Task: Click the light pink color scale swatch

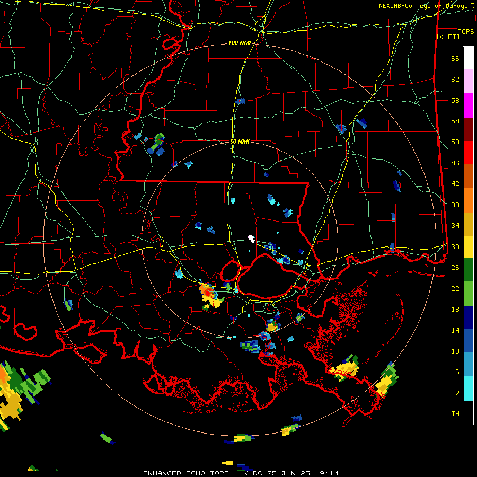Action: (x=468, y=82)
